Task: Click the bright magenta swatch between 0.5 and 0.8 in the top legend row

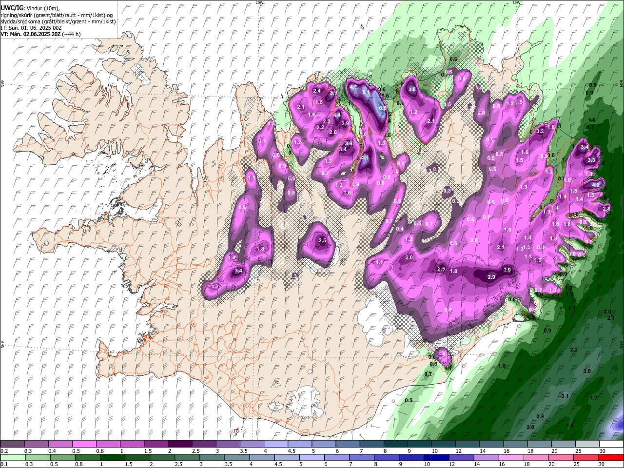Action: click(84, 444)
